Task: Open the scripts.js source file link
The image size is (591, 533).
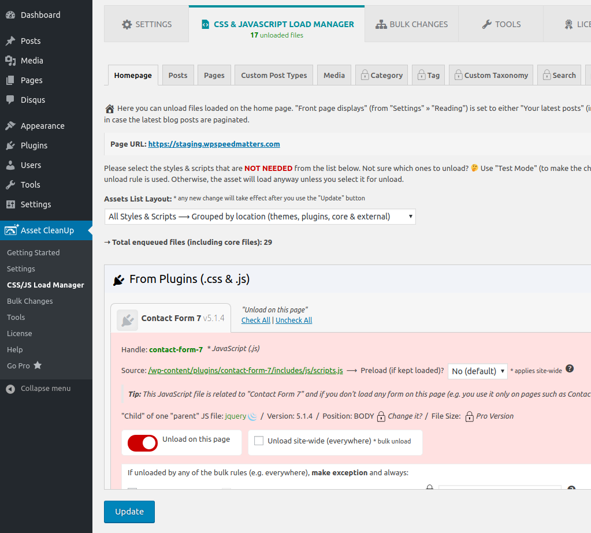Action: click(245, 370)
